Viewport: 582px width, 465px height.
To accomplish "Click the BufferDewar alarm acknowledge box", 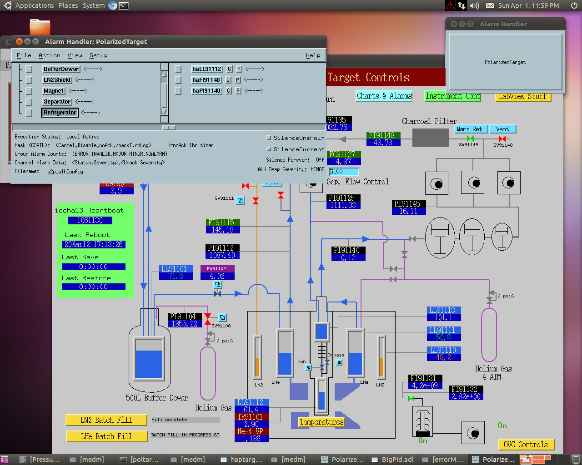I will (x=29, y=69).
